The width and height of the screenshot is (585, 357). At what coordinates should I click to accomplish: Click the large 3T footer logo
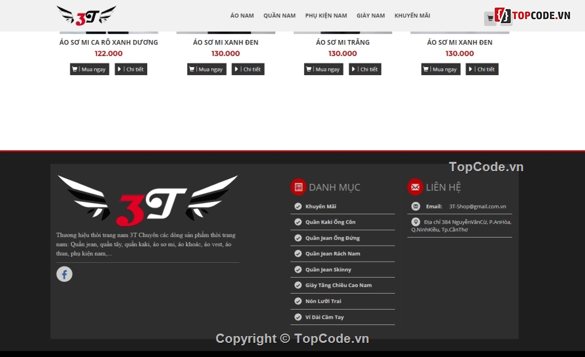click(x=148, y=201)
